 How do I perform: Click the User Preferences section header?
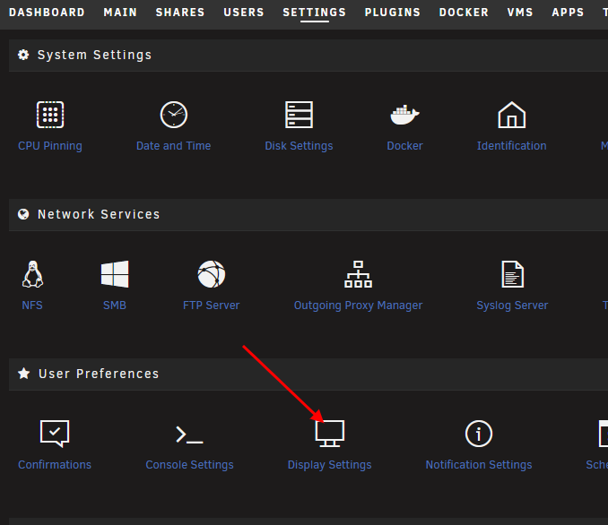tap(308, 374)
